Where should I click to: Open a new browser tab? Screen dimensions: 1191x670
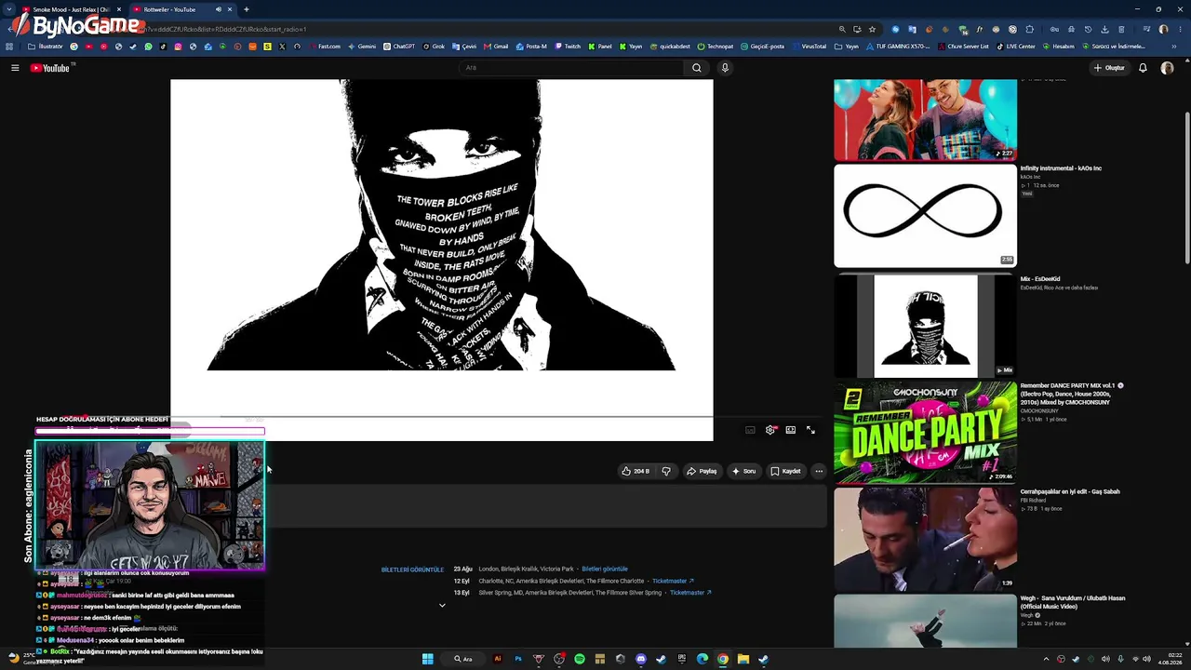point(247,9)
